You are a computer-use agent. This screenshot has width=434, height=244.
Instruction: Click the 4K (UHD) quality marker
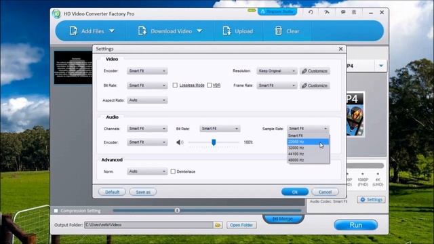[x=378, y=180]
